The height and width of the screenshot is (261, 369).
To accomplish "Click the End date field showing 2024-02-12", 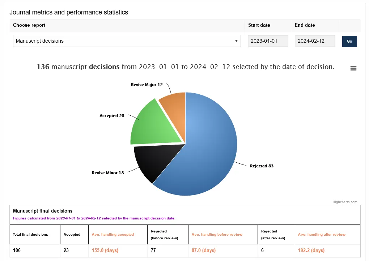I will click(x=315, y=41).
